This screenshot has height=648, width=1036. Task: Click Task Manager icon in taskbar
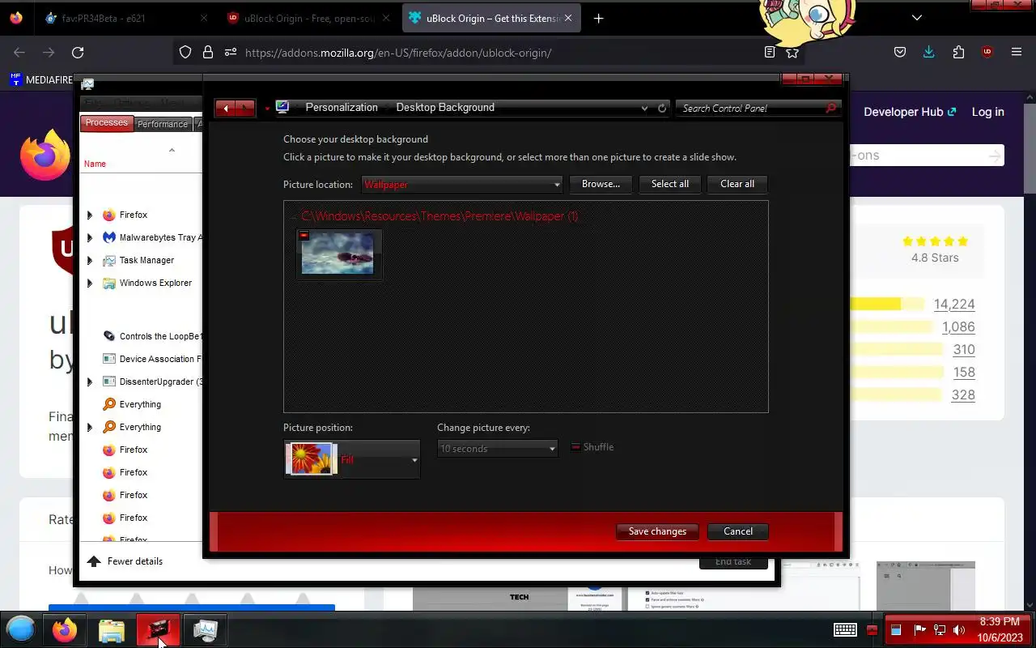[x=206, y=630]
